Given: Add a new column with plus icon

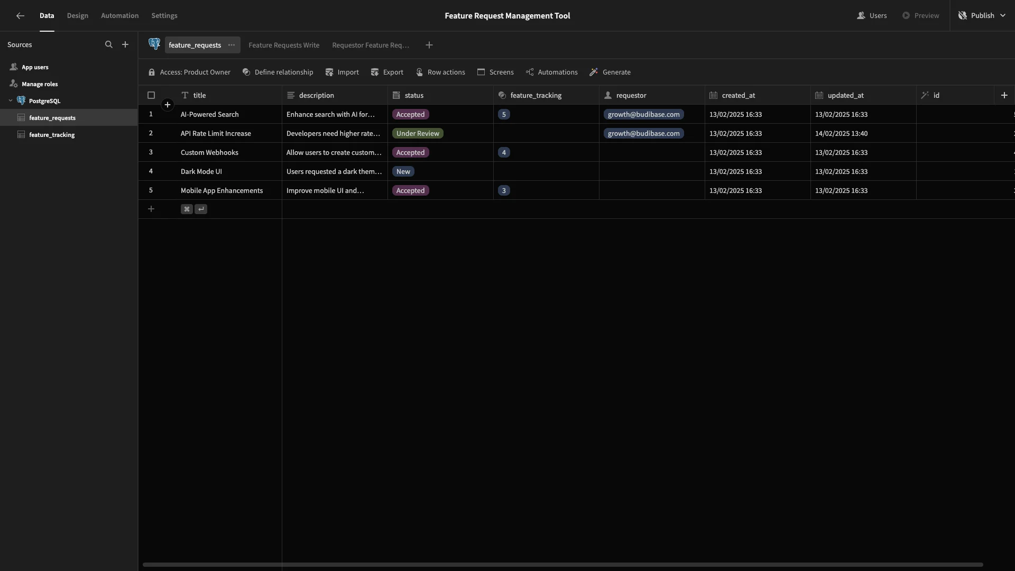Looking at the screenshot, I should tap(1004, 95).
